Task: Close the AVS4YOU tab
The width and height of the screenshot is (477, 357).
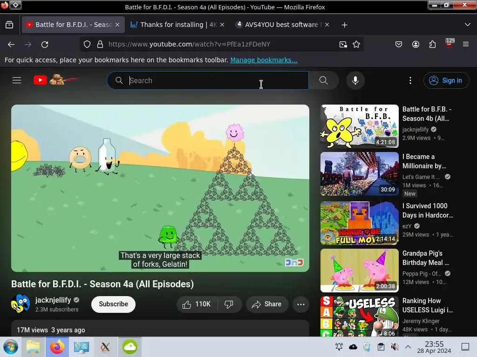Action: click(x=327, y=25)
